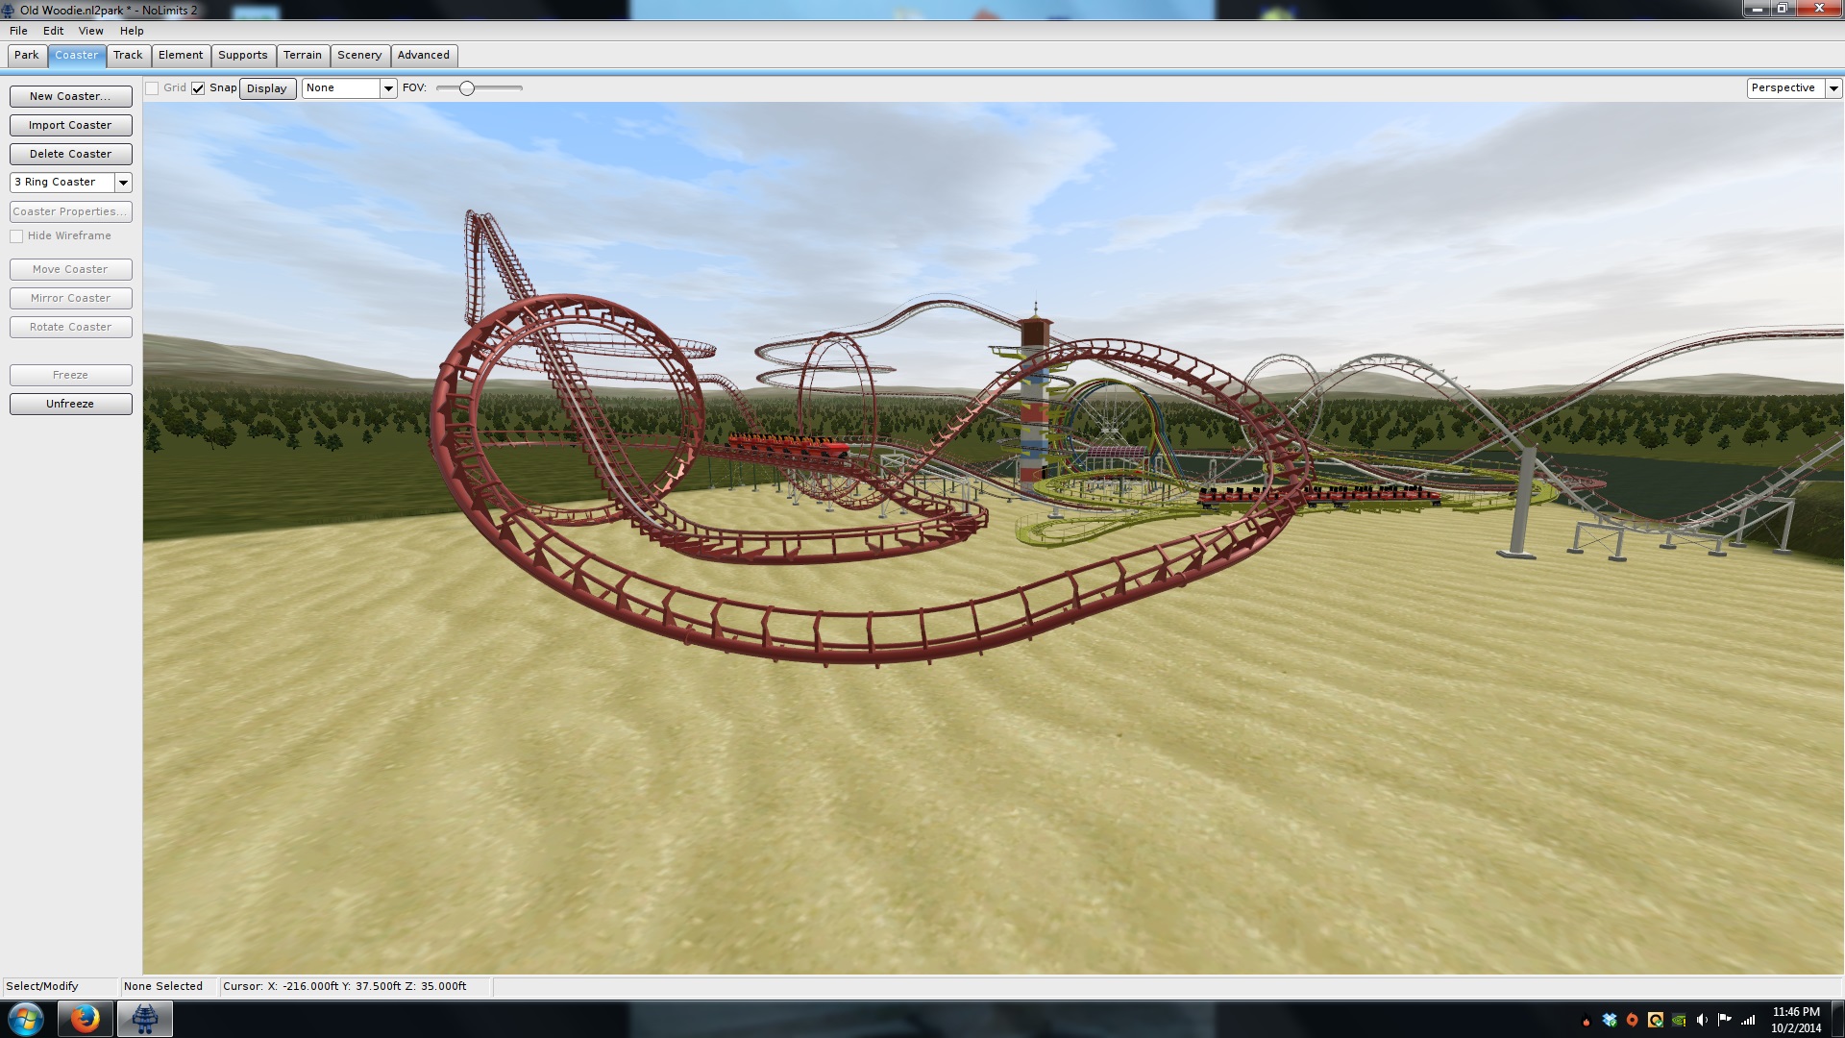
Task: Click the FOV slider handle
Action: click(x=467, y=88)
